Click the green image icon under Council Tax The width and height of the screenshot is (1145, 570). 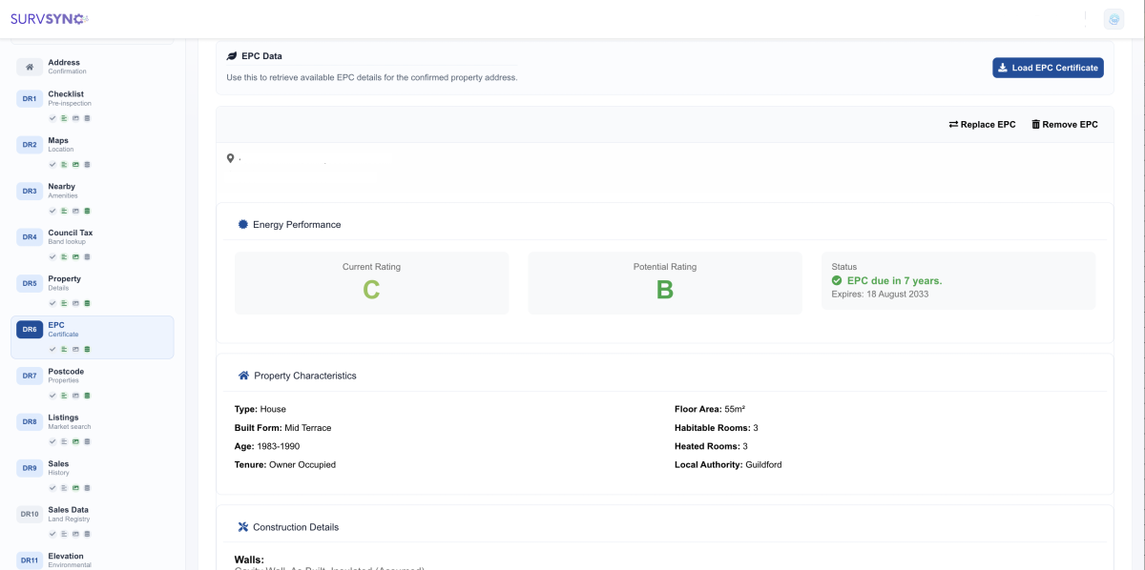tap(75, 257)
